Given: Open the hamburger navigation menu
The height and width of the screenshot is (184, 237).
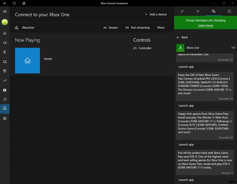Looking at the screenshot, I should coord(5,11).
